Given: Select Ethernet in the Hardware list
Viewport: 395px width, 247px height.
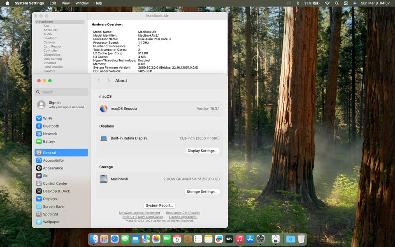Looking at the screenshot, I should click(x=49, y=63).
